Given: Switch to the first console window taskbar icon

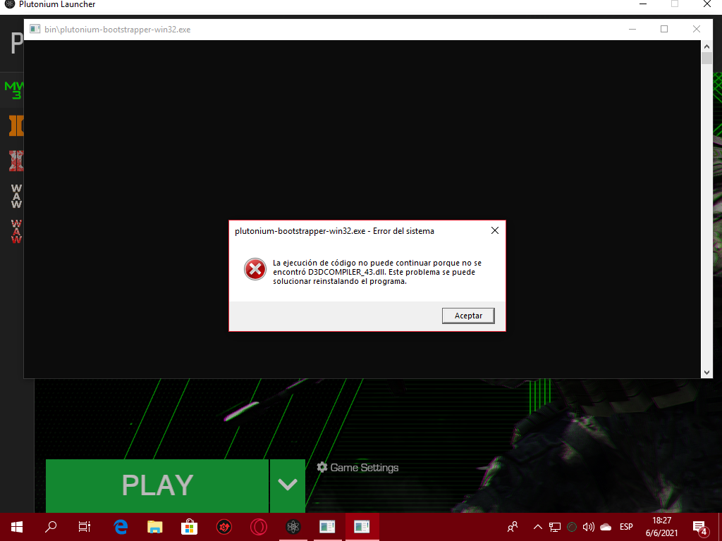Looking at the screenshot, I should pos(327,527).
